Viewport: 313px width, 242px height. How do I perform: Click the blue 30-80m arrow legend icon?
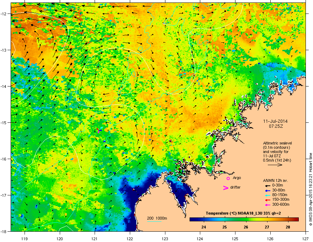point(267,190)
